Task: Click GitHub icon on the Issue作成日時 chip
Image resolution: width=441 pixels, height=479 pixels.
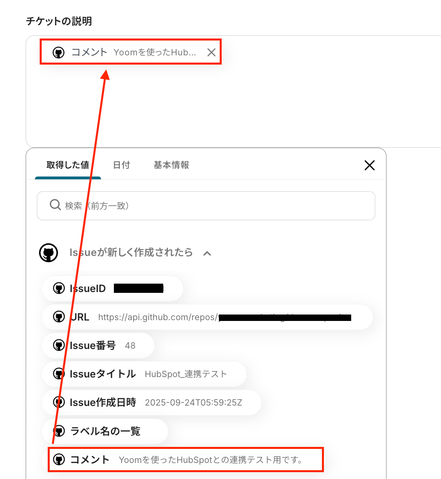Action: pyautogui.click(x=59, y=402)
